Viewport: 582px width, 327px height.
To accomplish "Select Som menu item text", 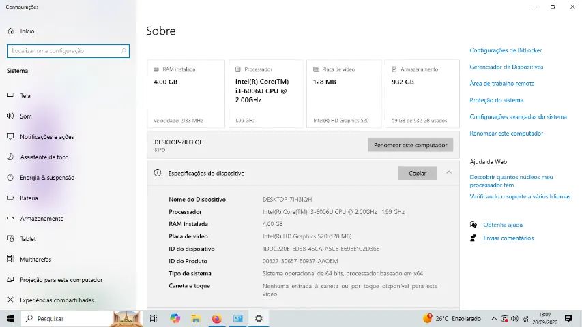I will click(26, 116).
